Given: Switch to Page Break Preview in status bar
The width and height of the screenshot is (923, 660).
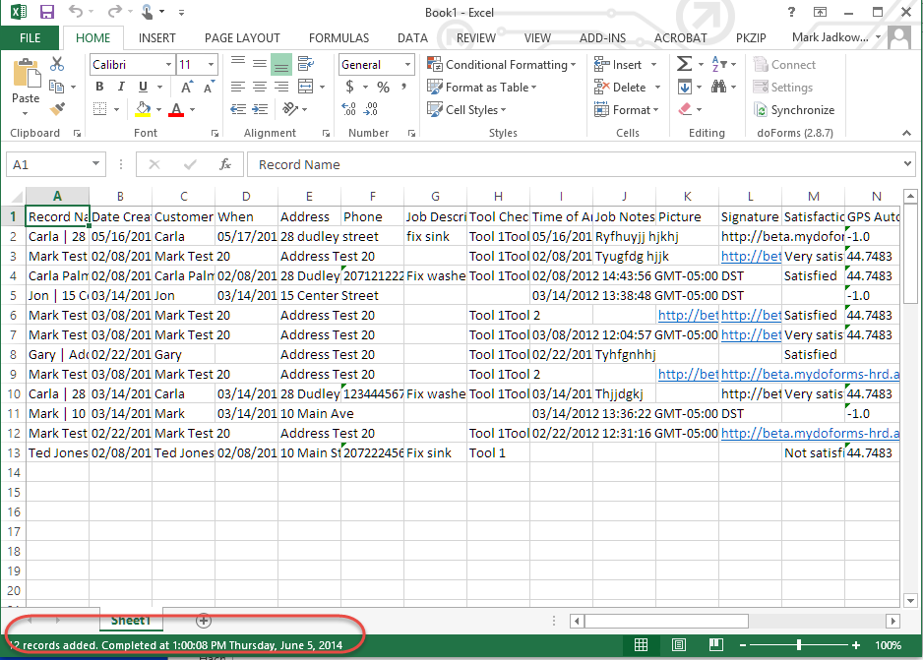Looking at the screenshot, I should (715, 645).
